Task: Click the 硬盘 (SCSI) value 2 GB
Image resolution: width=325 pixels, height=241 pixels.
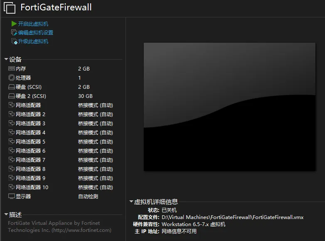Action: pyautogui.click(x=84, y=87)
